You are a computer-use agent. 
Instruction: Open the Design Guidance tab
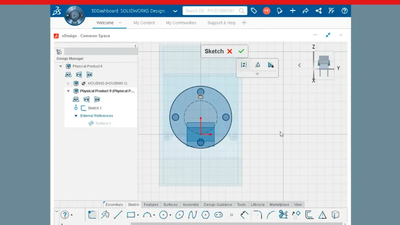pos(218,205)
